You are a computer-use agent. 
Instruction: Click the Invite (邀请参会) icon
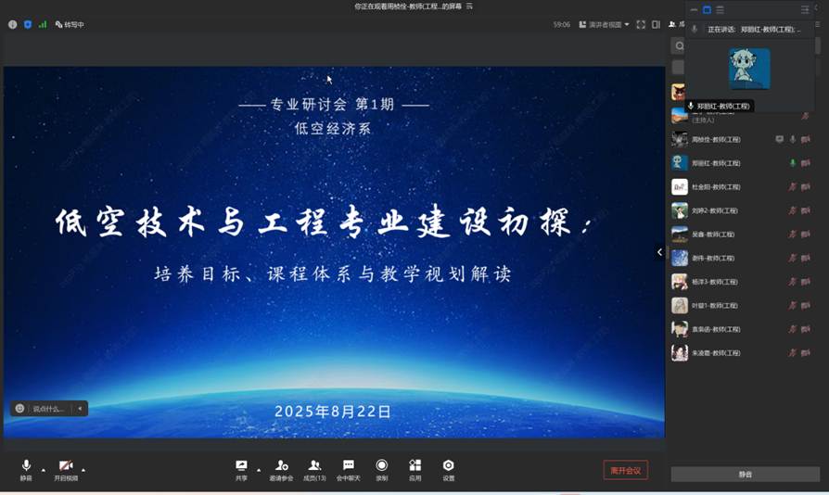(x=281, y=468)
